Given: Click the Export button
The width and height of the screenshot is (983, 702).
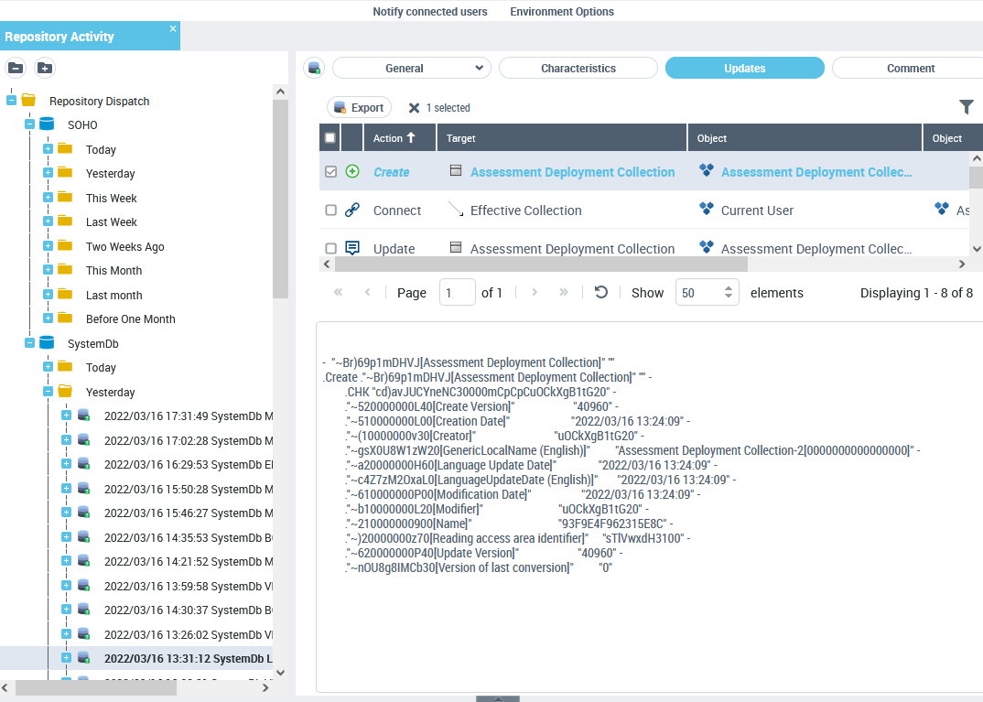Looking at the screenshot, I should pos(359,107).
